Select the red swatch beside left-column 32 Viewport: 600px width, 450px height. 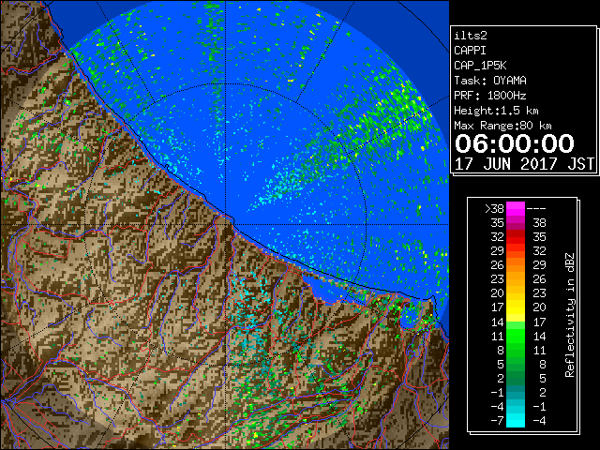[x=516, y=237]
